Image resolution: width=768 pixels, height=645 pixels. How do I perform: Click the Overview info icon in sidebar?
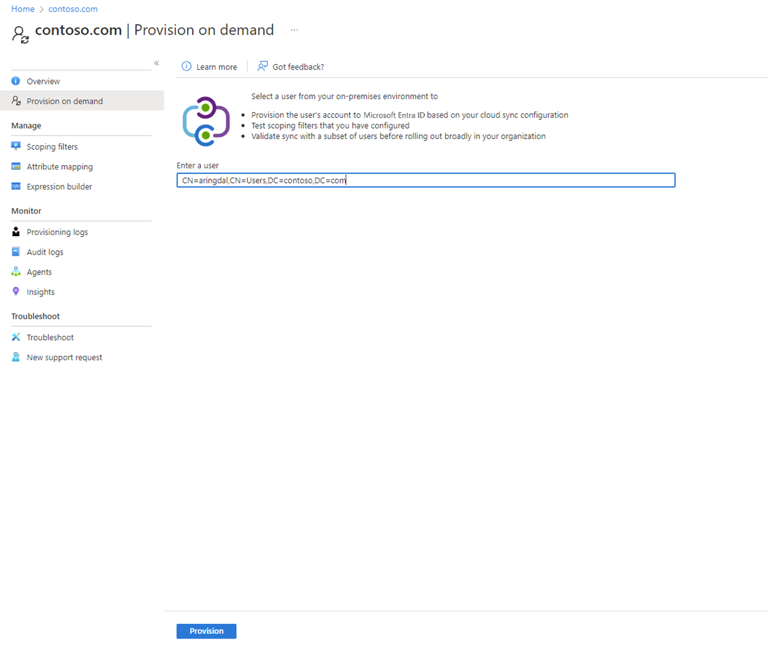point(16,81)
